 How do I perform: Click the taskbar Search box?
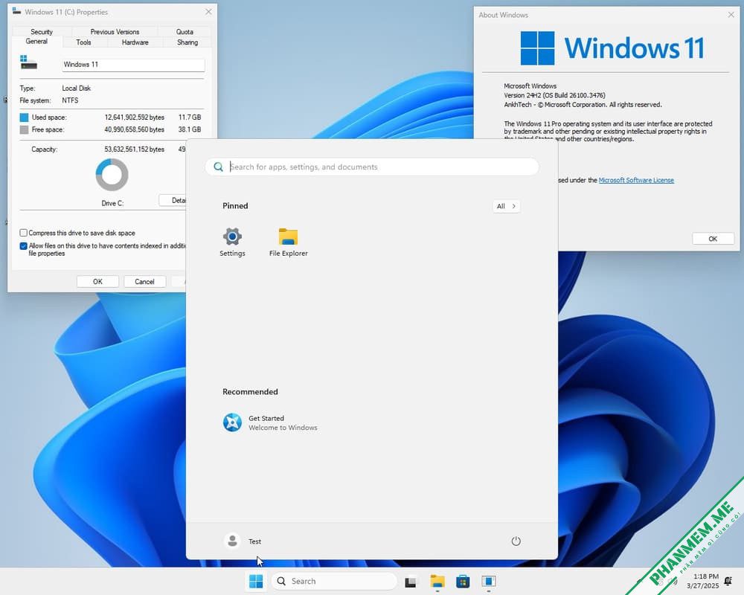(x=334, y=581)
